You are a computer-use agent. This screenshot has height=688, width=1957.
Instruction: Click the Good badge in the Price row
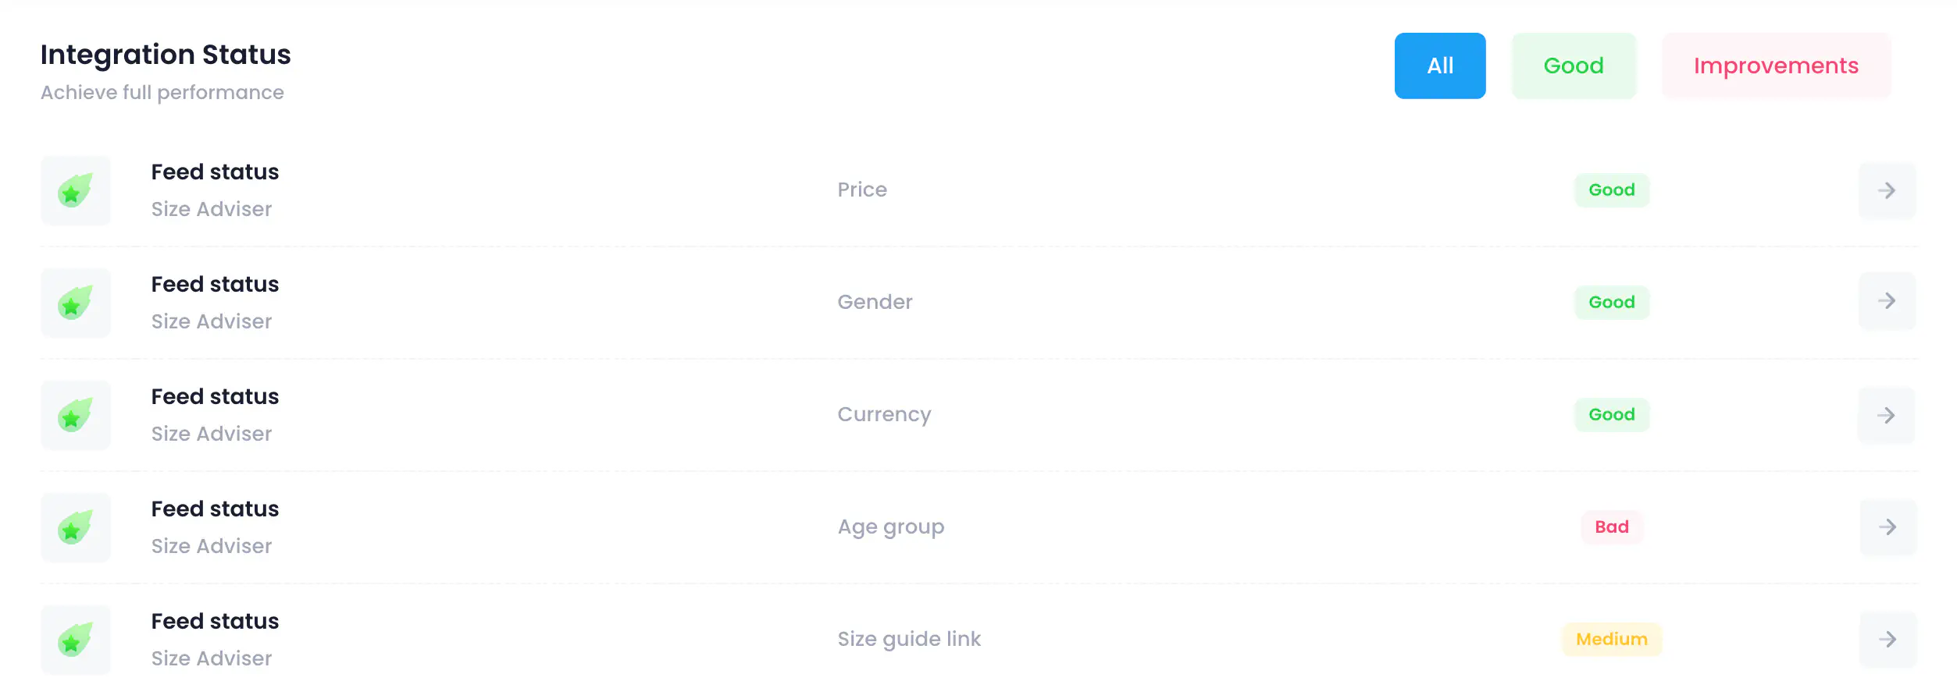click(x=1612, y=190)
